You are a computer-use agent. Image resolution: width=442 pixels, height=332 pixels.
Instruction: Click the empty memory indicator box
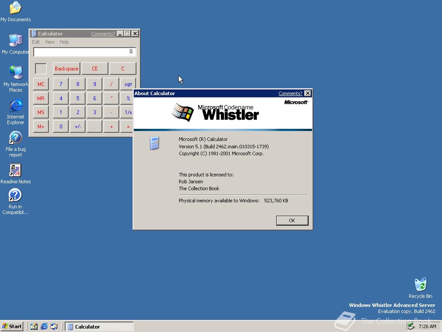pos(41,69)
